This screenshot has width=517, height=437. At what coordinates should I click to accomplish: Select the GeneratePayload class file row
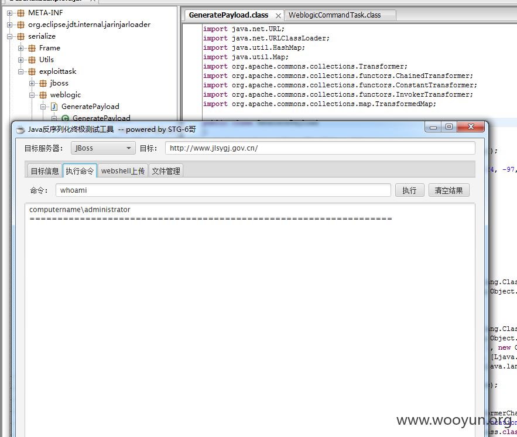click(90, 107)
